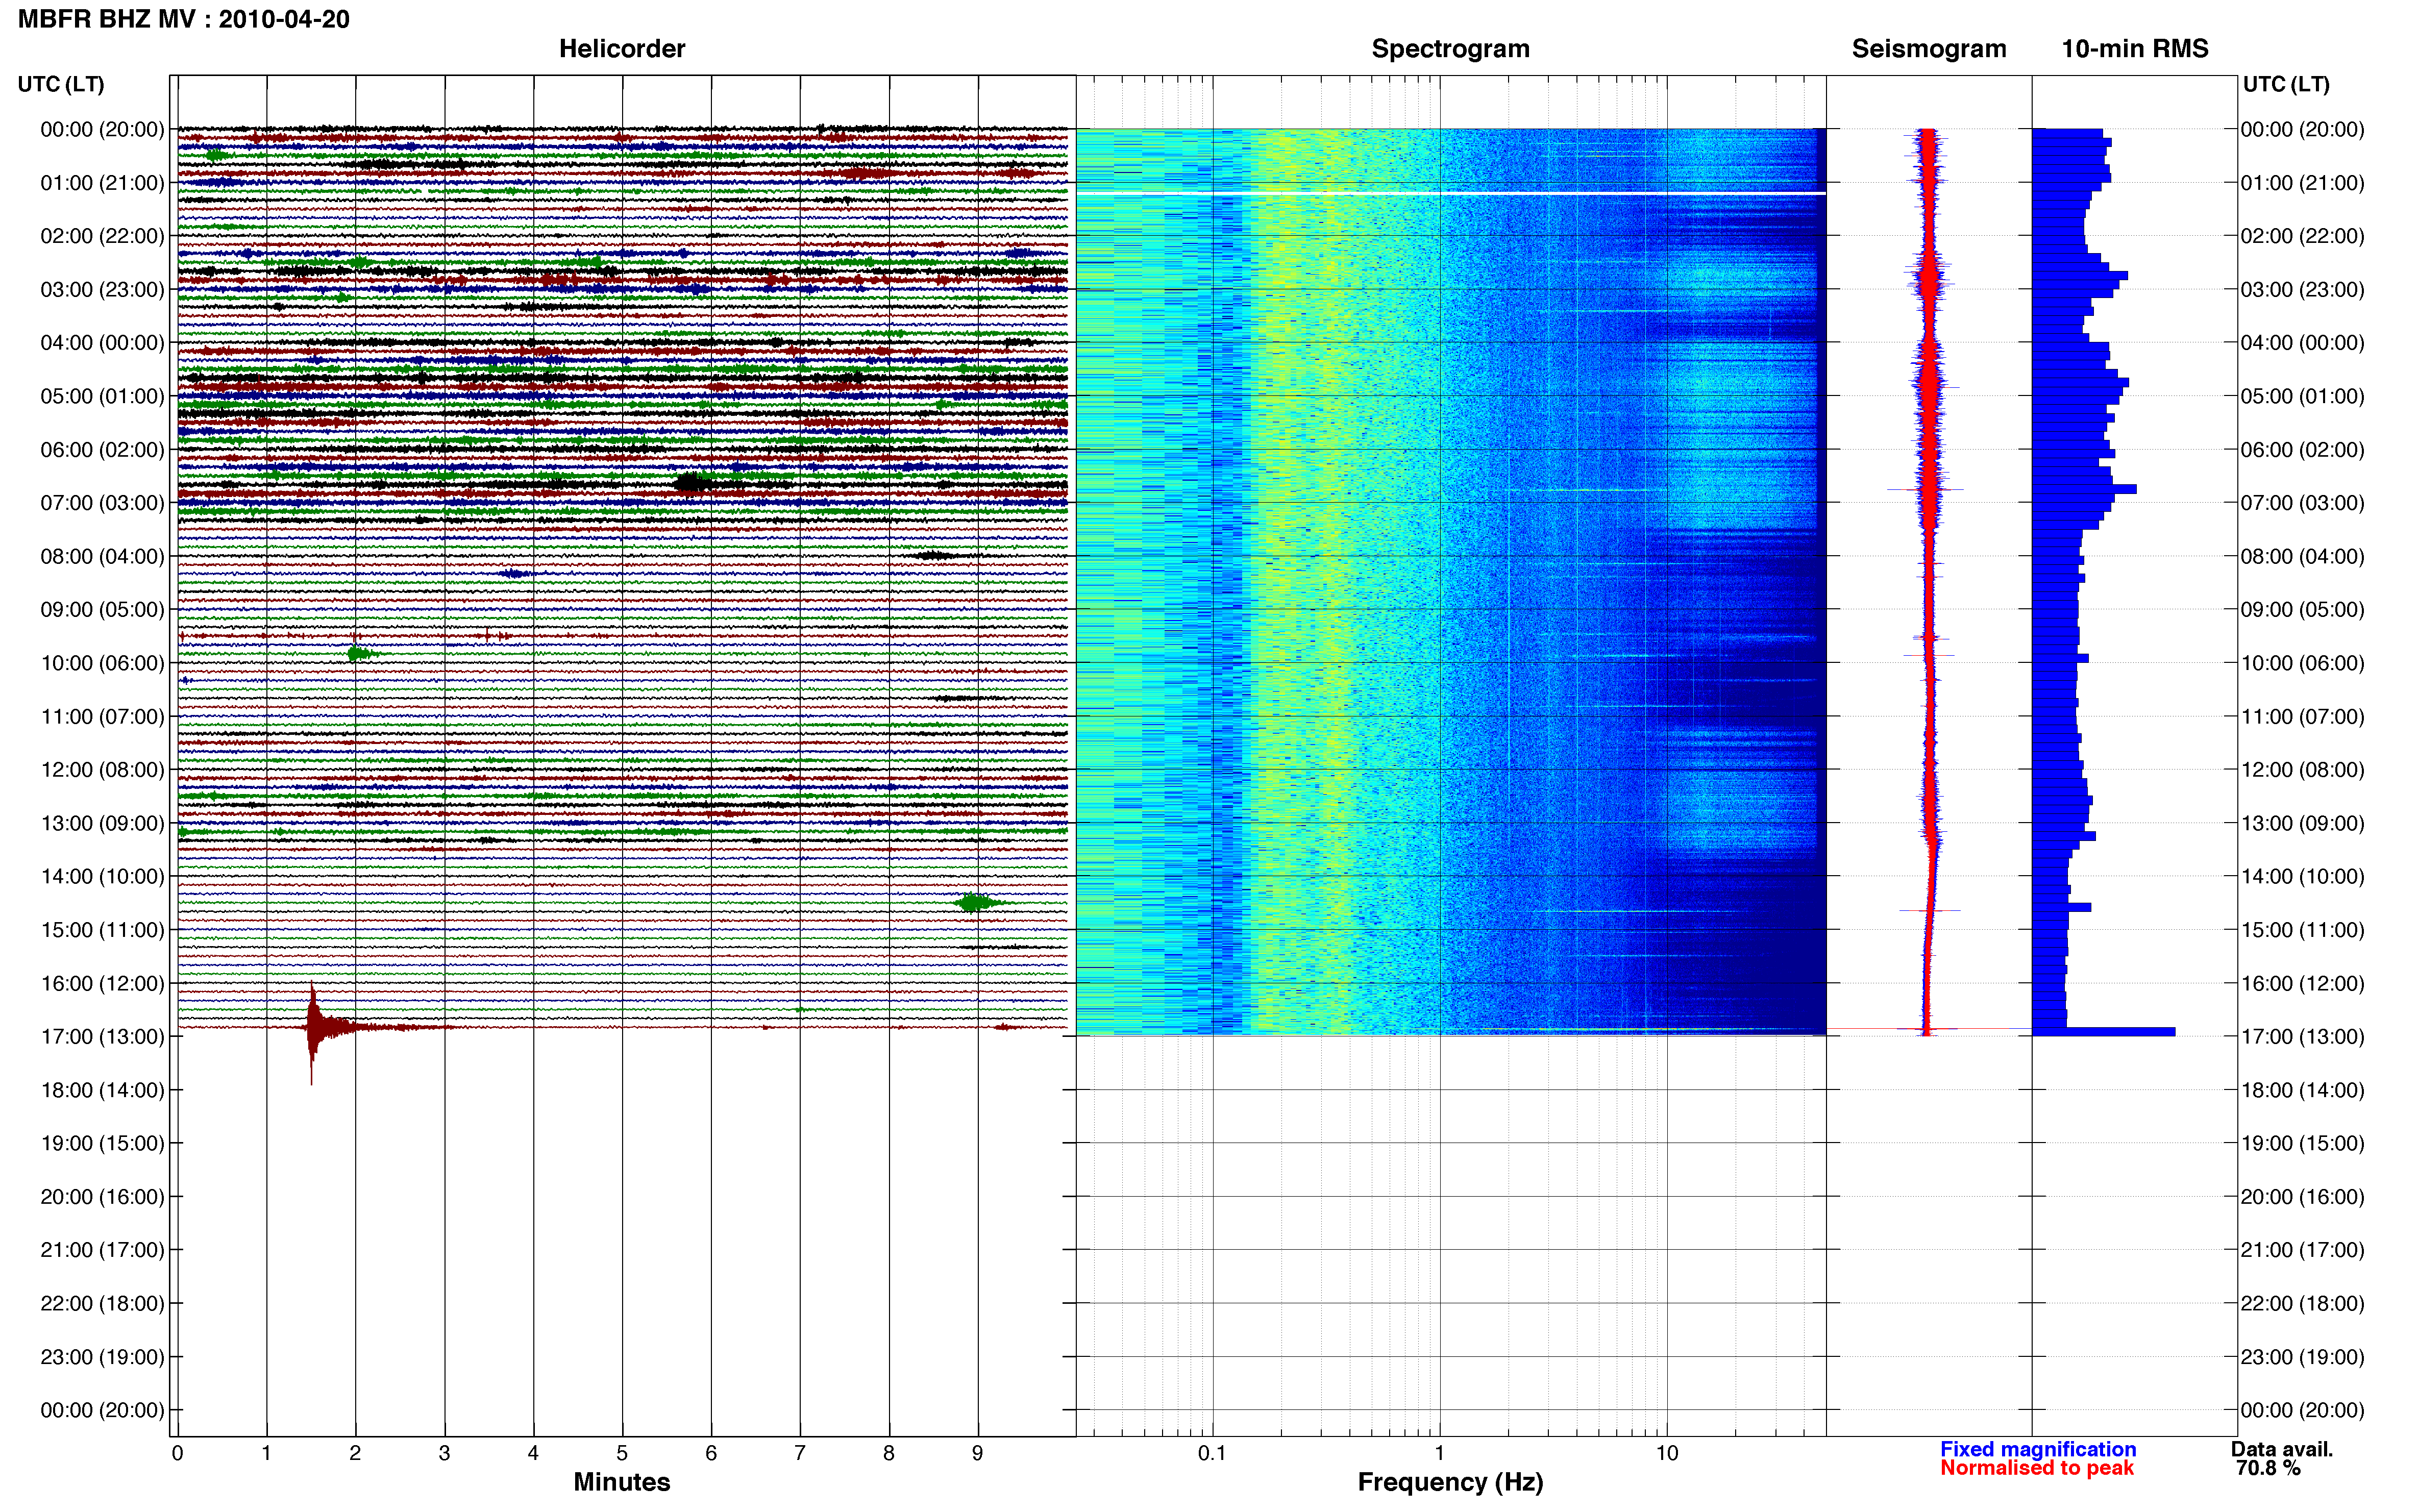The height and width of the screenshot is (1512, 2419).
Task: Click the black event burst near 07:00 trace
Action: (691, 485)
